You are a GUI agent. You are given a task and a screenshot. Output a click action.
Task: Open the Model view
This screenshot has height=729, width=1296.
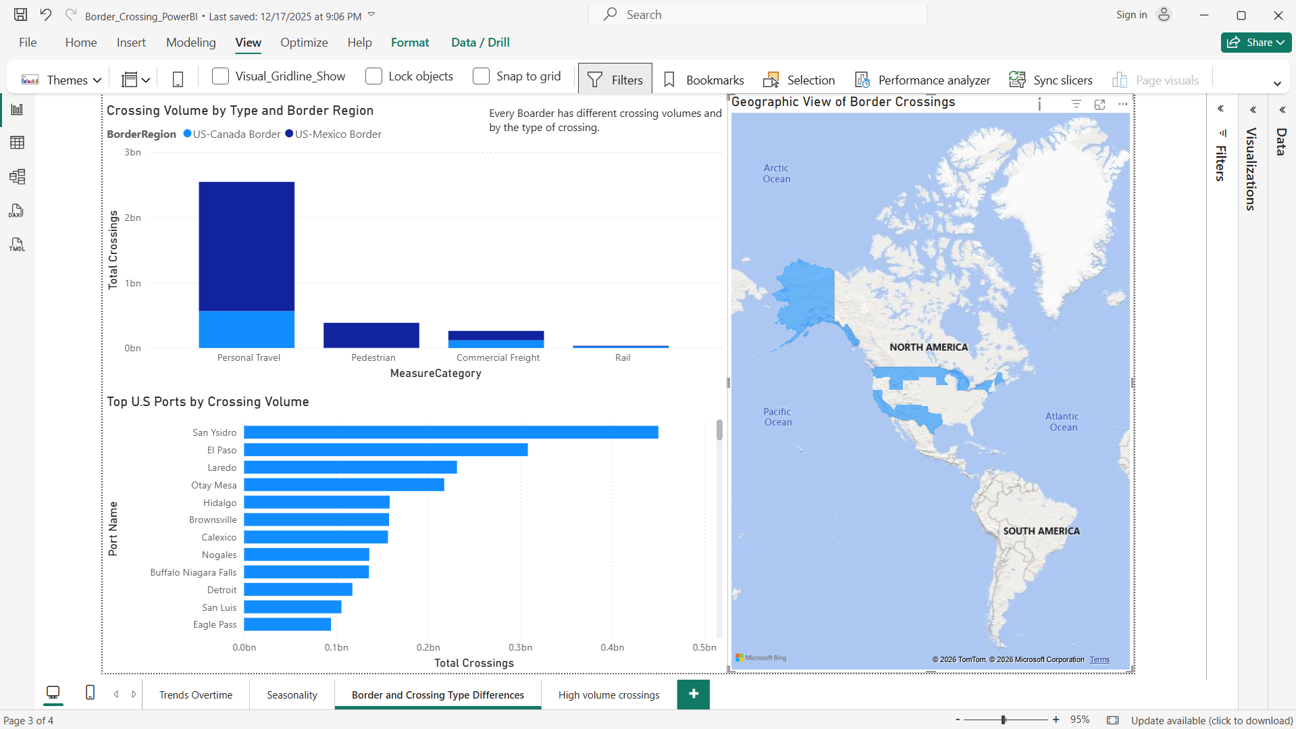(17, 177)
